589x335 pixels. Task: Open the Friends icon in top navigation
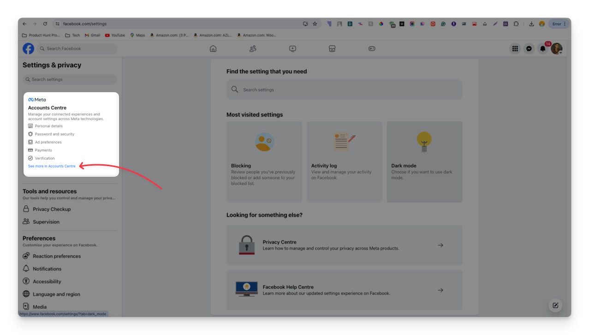click(253, 48)
